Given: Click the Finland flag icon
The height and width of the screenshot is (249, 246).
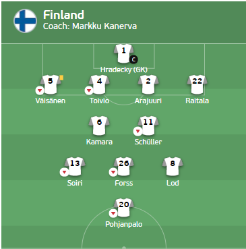Looking at the screenshot, I should click(25, 21).
